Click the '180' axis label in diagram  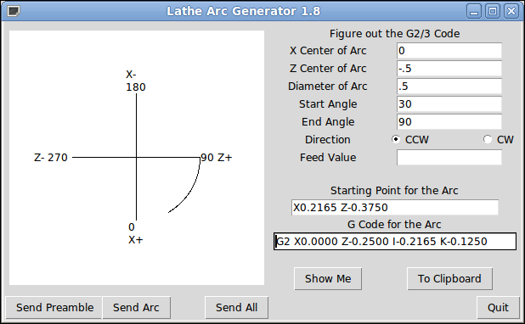point(136,87)
